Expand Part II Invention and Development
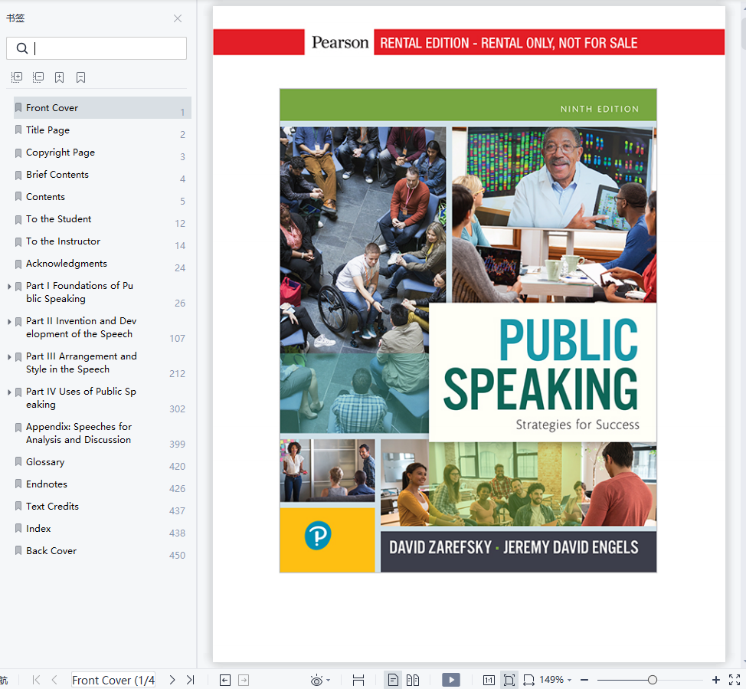Image resolution: width=746 pixels, height=689 pixels. pyautogui.click(x=9, y=321)
